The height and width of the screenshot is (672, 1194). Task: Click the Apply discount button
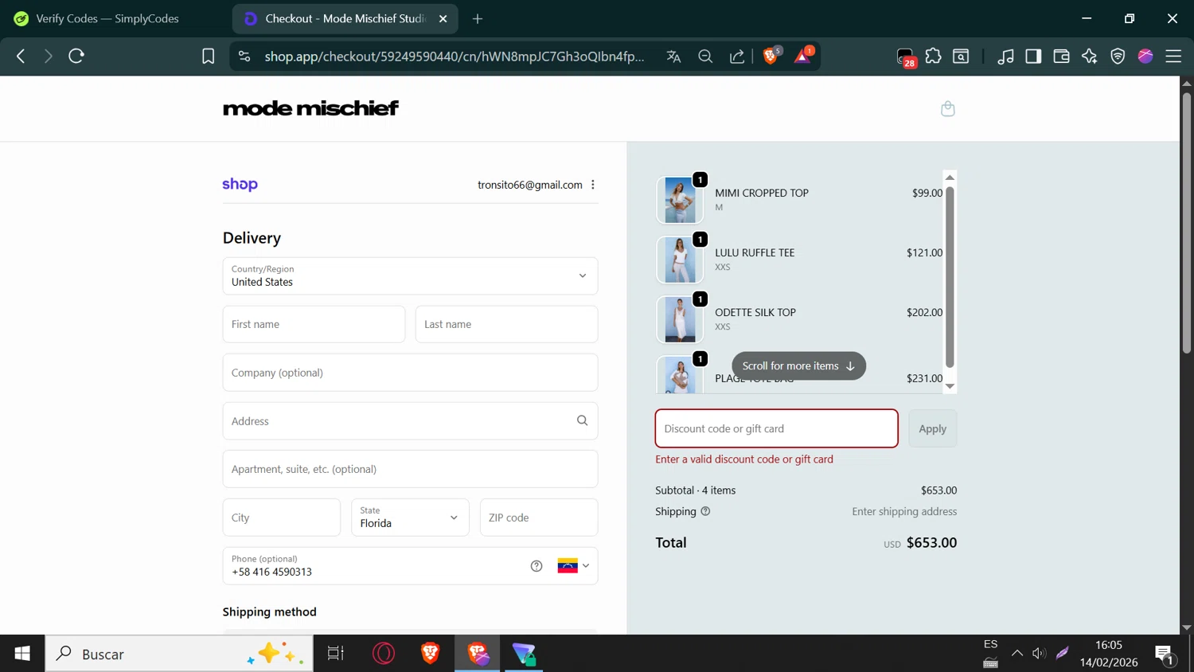[933, 428]
